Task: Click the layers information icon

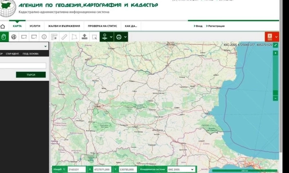Action: coord(104,37)
